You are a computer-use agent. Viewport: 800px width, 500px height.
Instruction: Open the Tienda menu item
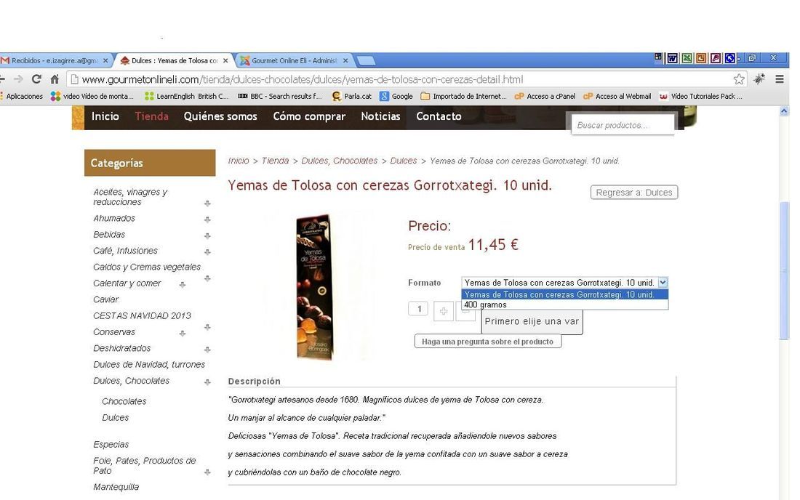point(151,116)
